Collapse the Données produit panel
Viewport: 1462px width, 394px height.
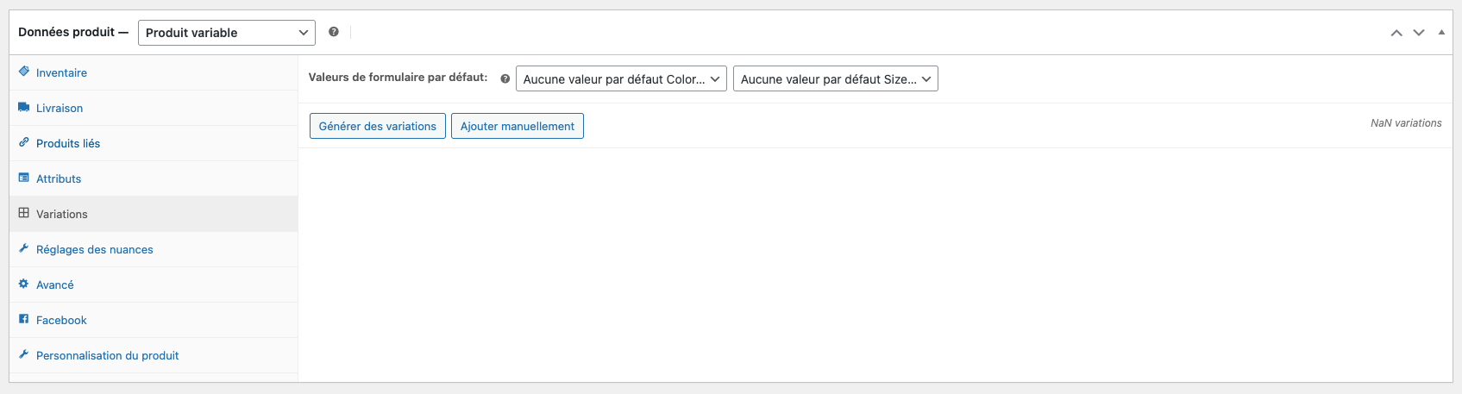click(1441, 33)
